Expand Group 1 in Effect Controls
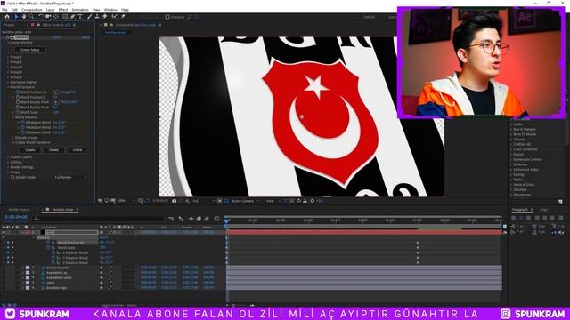The image size is (570, 320). click(8, 57)
